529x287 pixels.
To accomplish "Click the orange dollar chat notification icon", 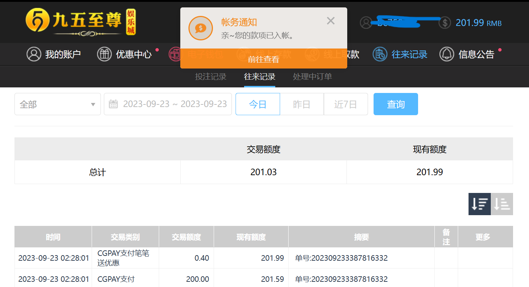I will pyautogui.click(x=200, y=28).
